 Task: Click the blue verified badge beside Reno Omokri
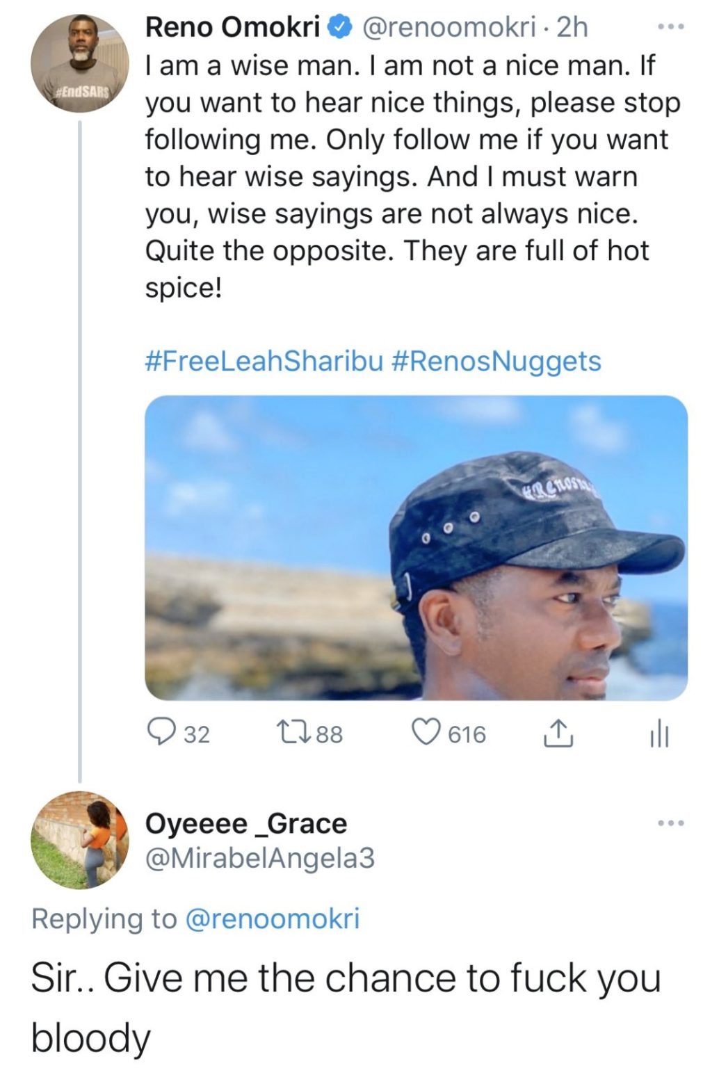coord(339,28)
